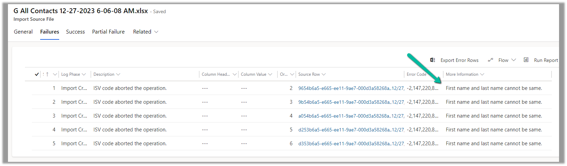Open the Partial Failure tab
This screenshot has height=166, width=567.
[x=108, y=32]
